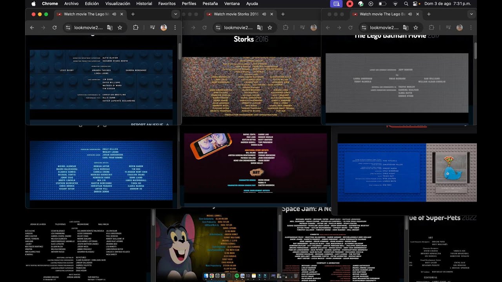Open the Edición menu

[92, 4]
